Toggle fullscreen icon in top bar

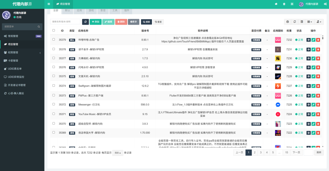(292, 4)
